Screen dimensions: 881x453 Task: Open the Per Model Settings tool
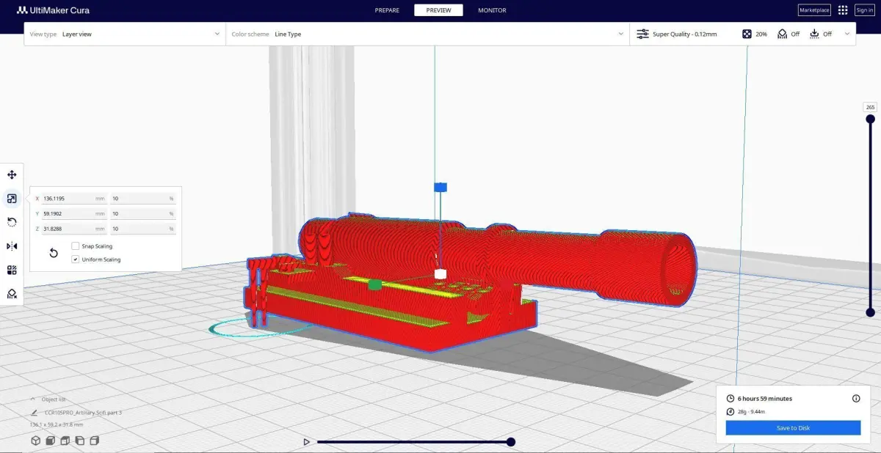pyautogui.click(x=12, y=270)
